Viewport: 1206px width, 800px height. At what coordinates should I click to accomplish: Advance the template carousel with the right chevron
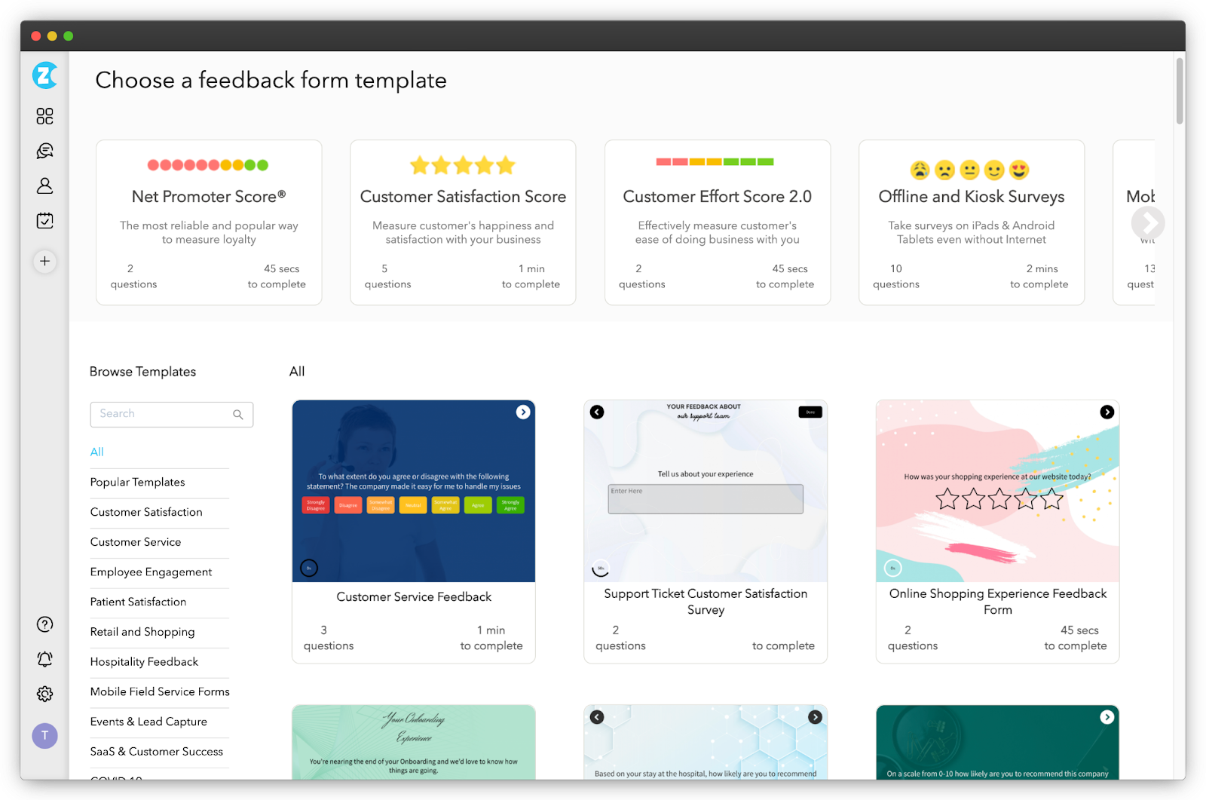click(1148, 222)
